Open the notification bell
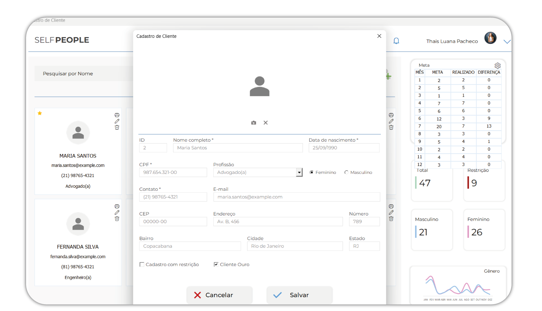Screen dimensions: 542x311 [x=396, y=41]
